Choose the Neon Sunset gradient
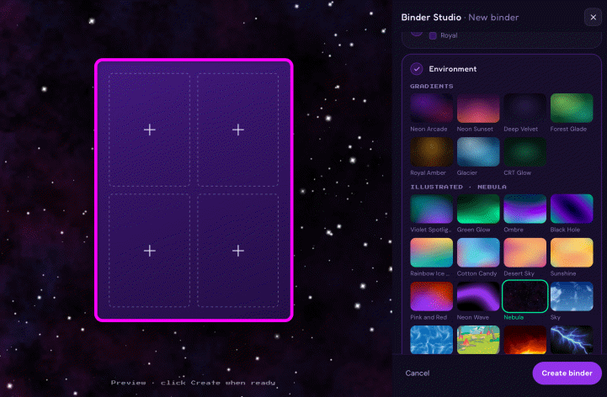 tap(478, 108)
